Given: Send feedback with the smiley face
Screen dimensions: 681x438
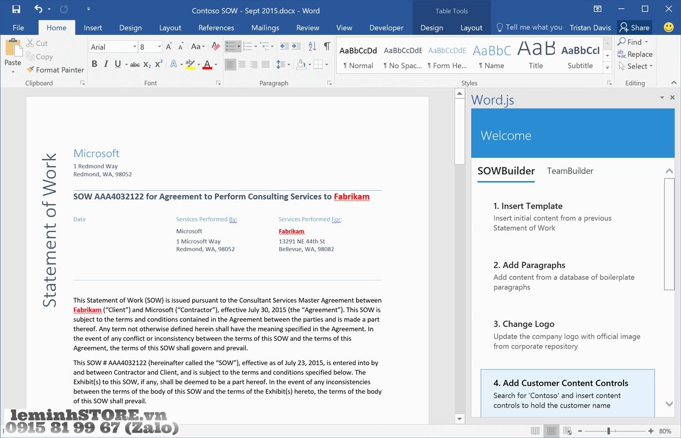Looking at the screenshot, I should (x=669, y=27).
